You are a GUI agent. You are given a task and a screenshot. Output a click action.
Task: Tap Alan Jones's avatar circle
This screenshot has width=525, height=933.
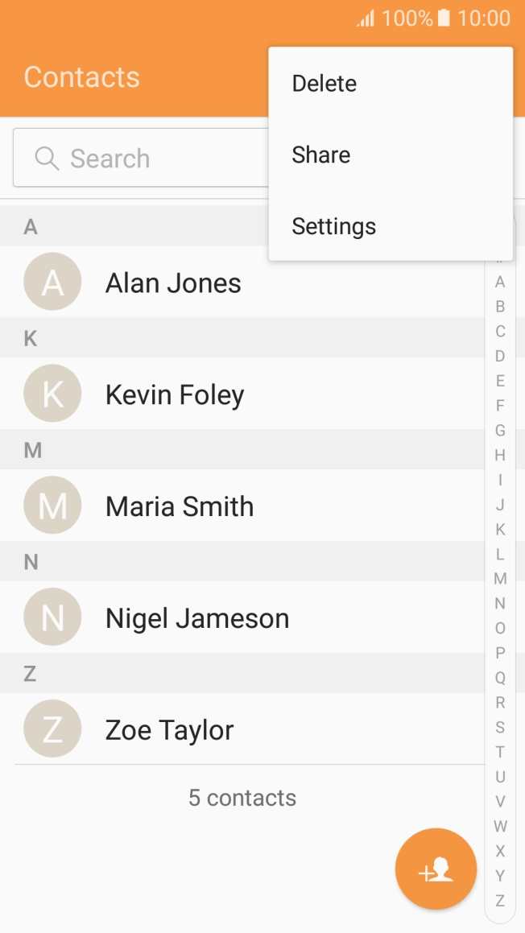pyautogui.click(x=52, y=282)
